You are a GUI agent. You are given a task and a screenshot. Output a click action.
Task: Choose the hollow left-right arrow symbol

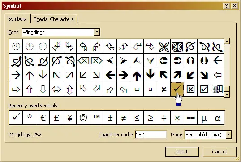(x=56, y=89)
